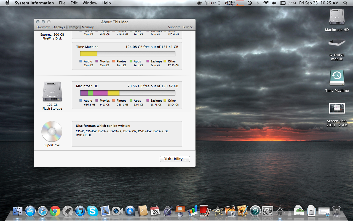Switch to the Displays tab
This screenshot has width=353, height=221.
pyautogui.click(x=59, y=27)
